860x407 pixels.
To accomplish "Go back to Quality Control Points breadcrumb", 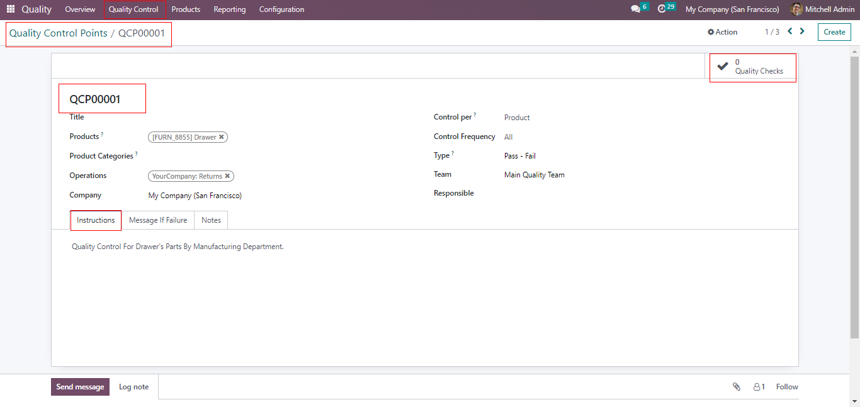I will (x=58, y=33).
